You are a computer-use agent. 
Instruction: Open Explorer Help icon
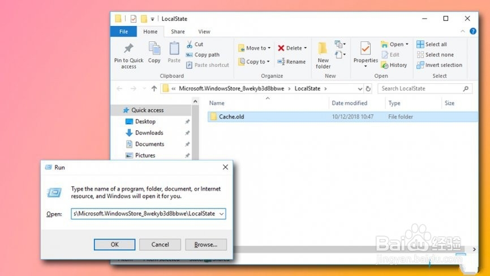pos(473,31)
